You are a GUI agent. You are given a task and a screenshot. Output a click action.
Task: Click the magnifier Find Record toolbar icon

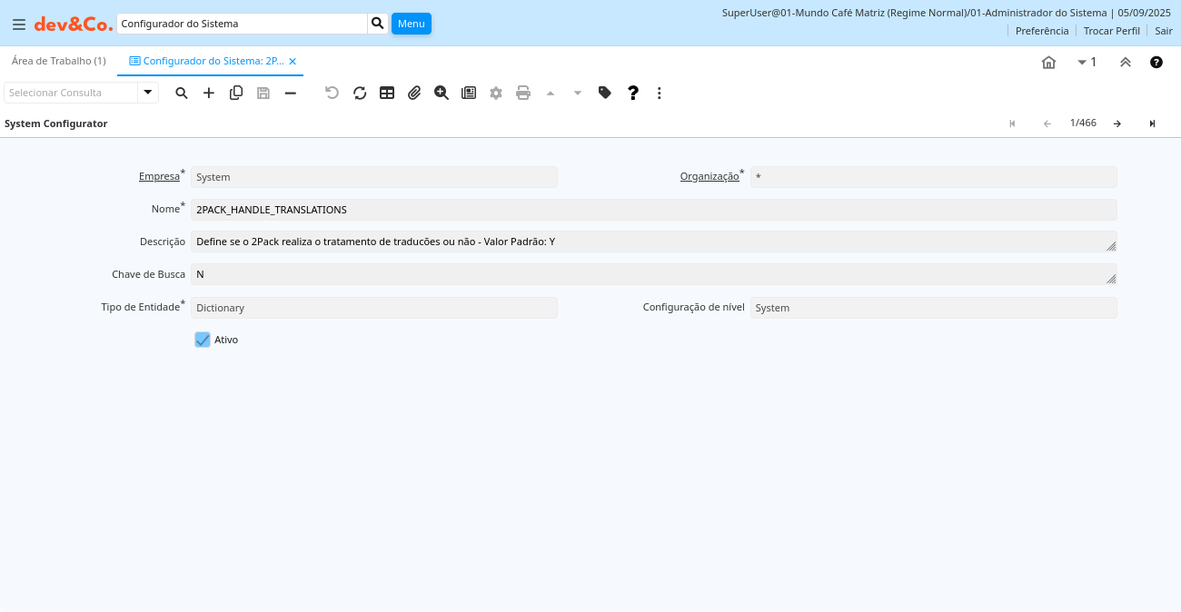[x=182, y=93]
